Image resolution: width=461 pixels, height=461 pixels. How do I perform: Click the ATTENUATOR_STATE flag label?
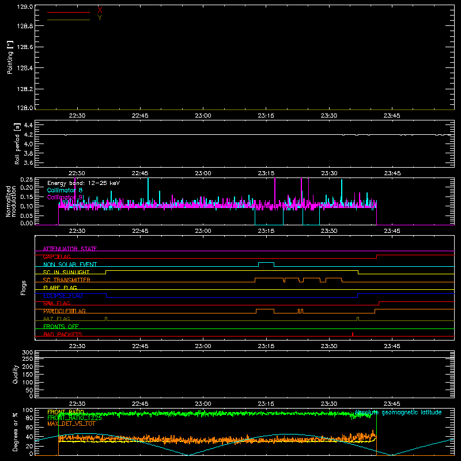coord(70,249)
